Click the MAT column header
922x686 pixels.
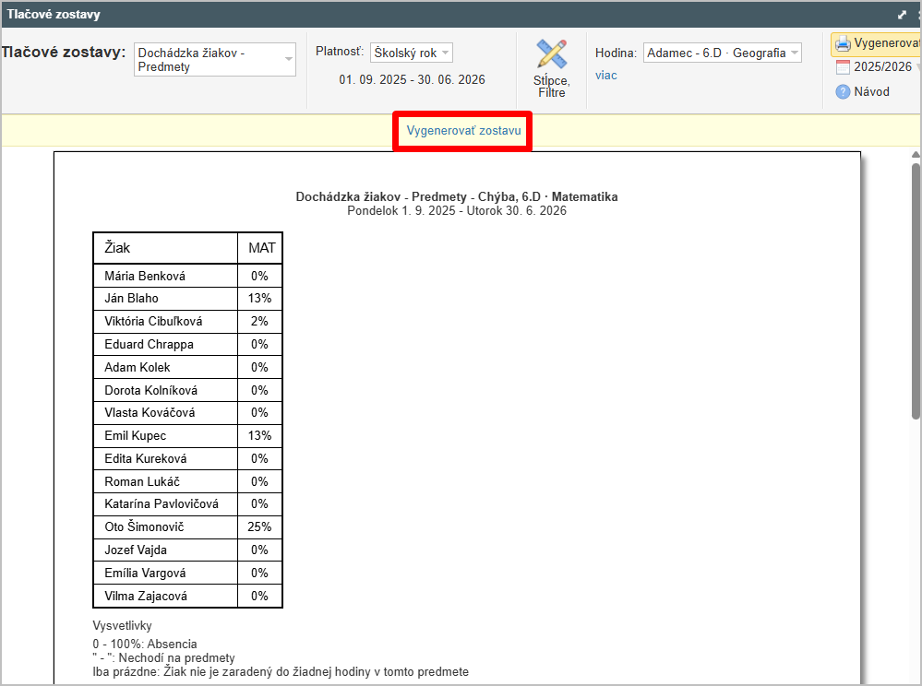[261, 248]
